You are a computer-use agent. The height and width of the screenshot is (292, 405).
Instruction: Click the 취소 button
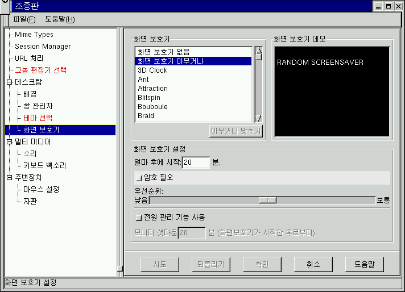coord(313,264)
